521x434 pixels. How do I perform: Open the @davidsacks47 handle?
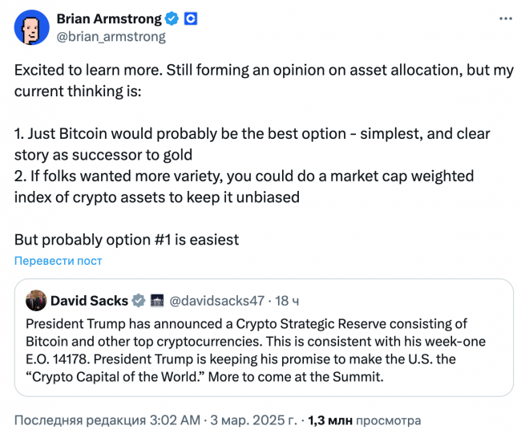(x=217, y=301)
